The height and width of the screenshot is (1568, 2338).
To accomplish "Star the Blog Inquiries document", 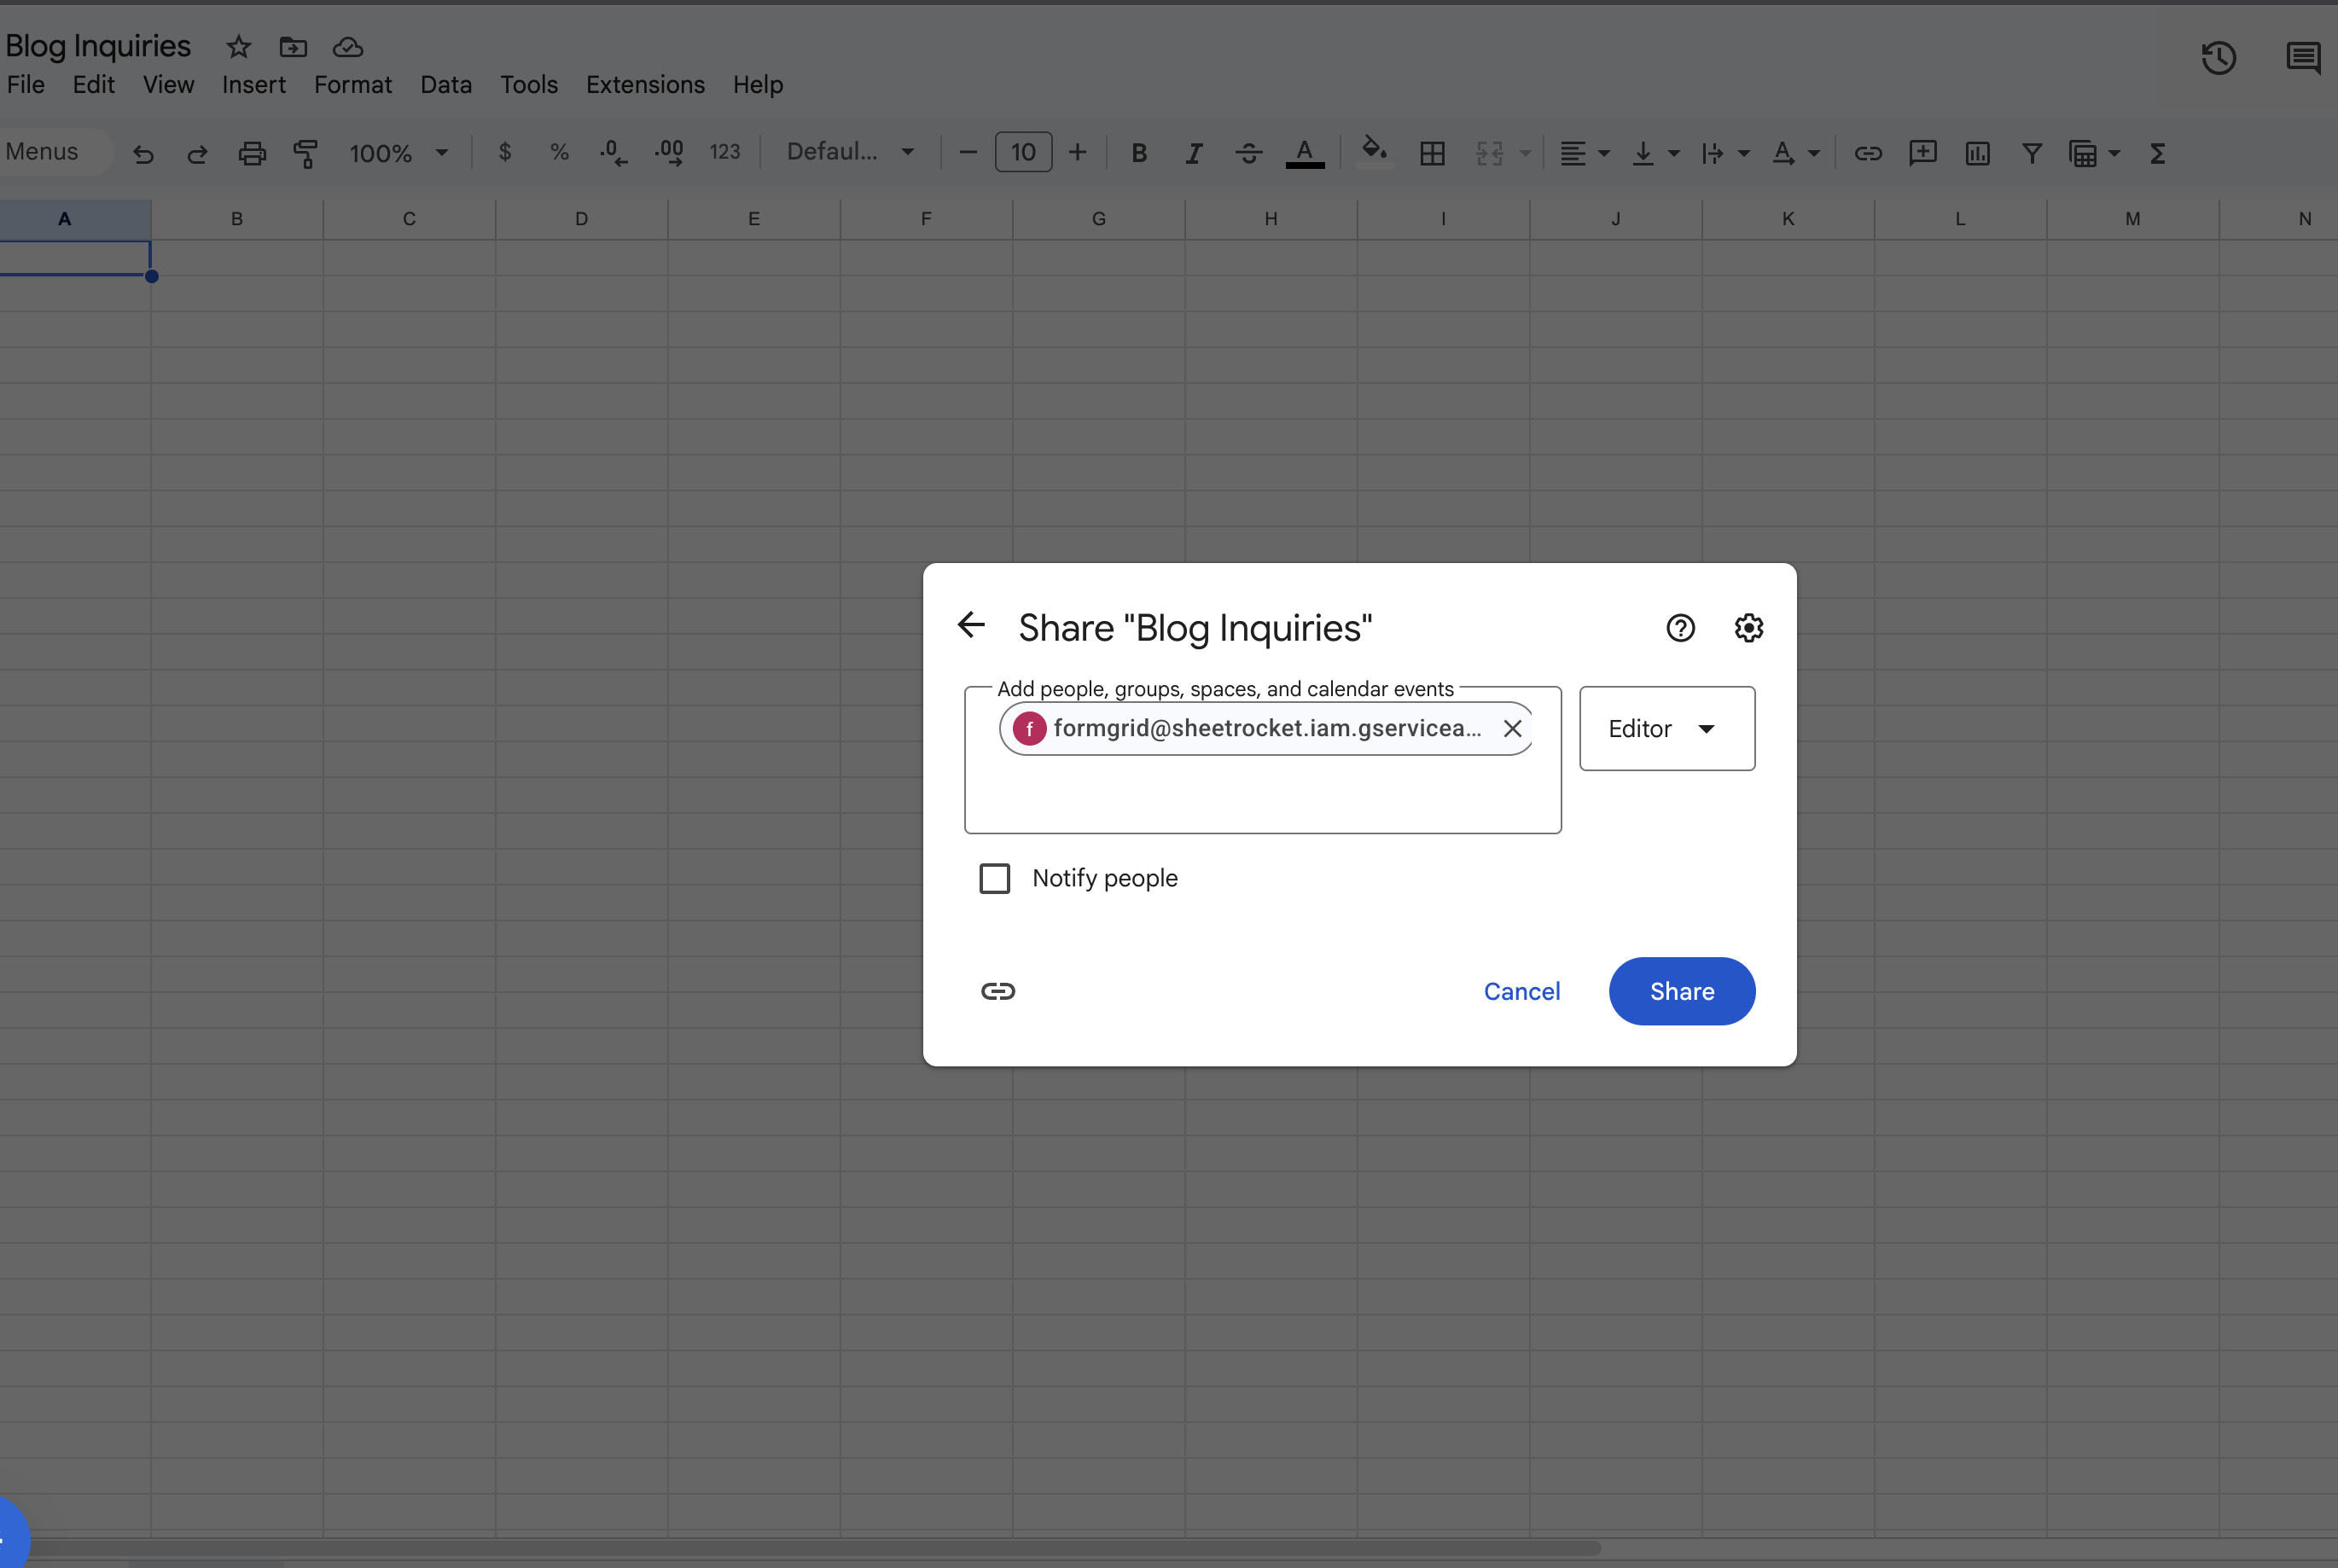I will [238, 47].
